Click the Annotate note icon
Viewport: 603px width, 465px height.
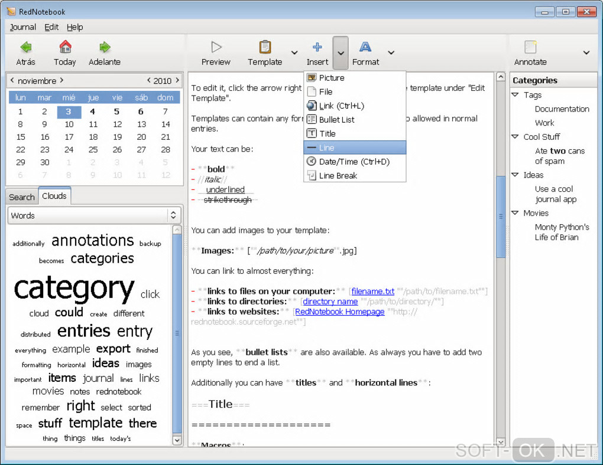(530, 47)
